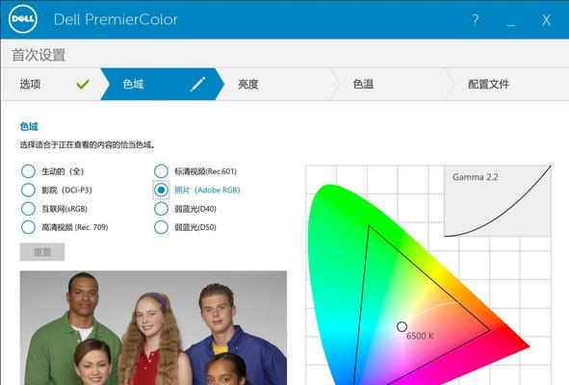Viewport: 569px width, 385px height.
Task: Click the group photo preview image
Action: tap(153, 327)
